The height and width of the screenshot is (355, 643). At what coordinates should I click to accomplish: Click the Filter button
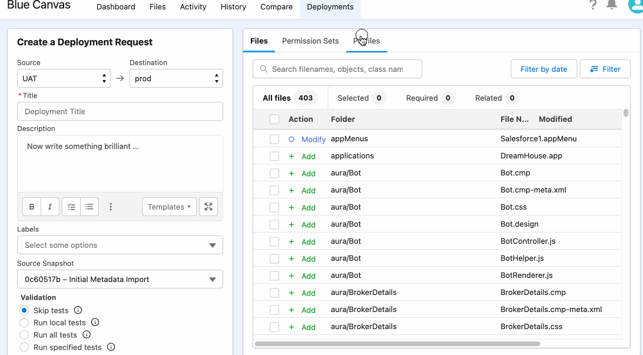pyautogui.click(x=605, y=69)
